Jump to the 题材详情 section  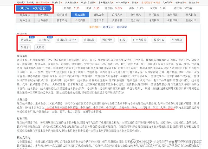coord(122,27)
